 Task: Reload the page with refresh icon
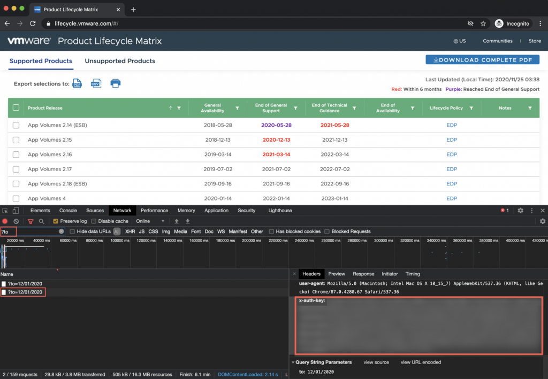pos(33,24)
